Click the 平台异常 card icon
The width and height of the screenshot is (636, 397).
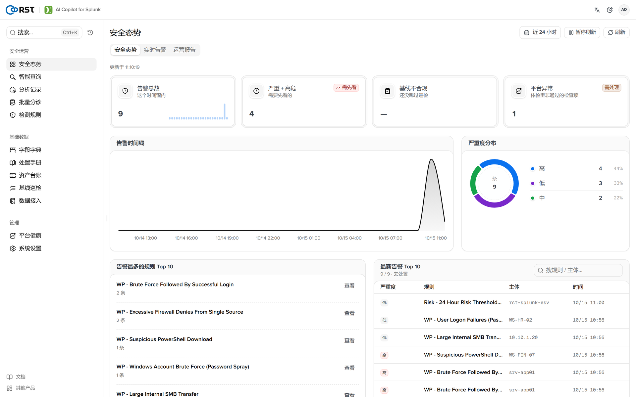pyautogui.click(x=519, y=91)
